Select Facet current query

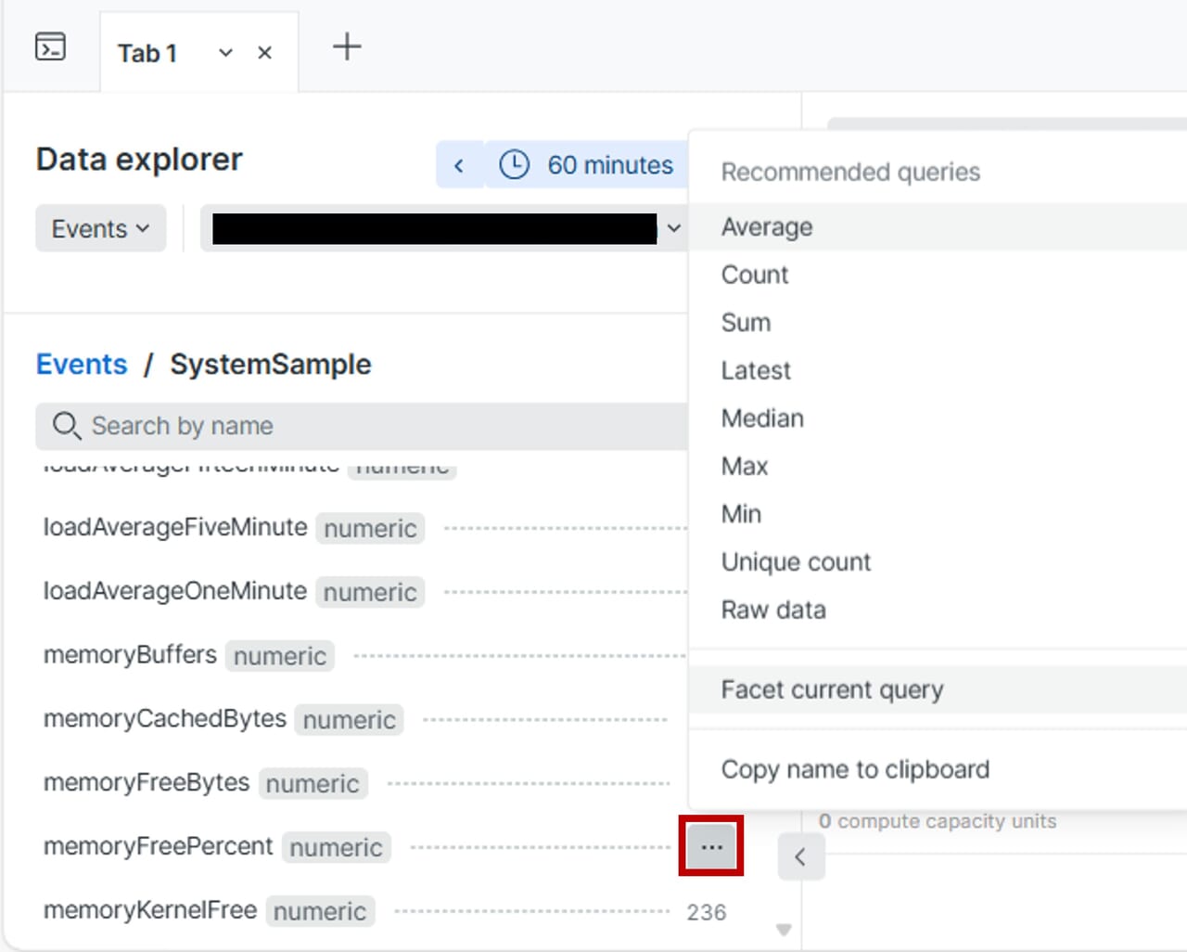832,690
